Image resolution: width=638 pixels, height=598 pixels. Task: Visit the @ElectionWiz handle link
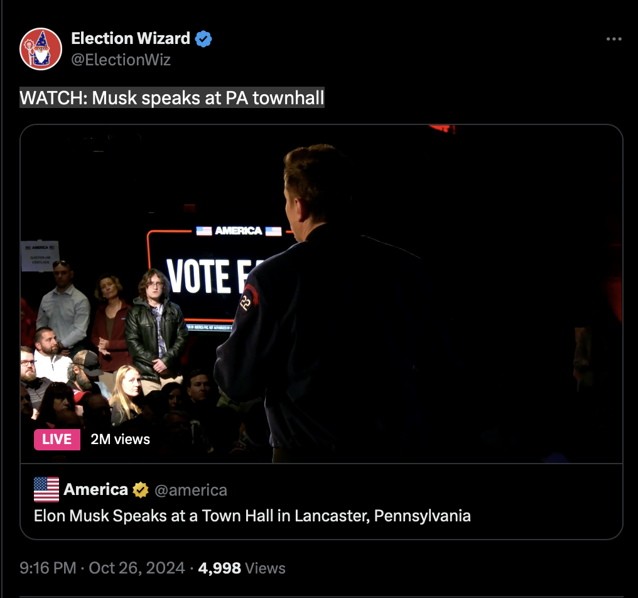121,60
